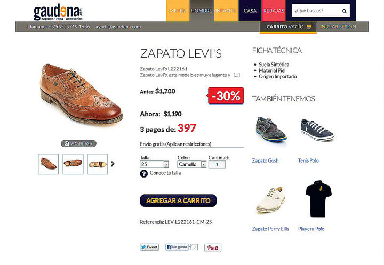Click the Ampliar zoom magnifier button
This screenshot has width=384, height=265.
78,144
